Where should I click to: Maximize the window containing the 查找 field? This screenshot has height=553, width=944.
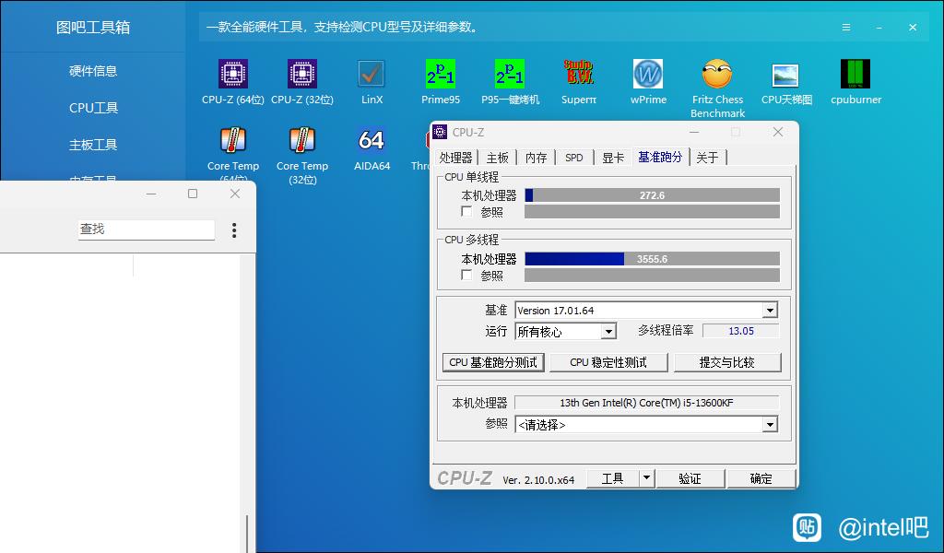193,194
